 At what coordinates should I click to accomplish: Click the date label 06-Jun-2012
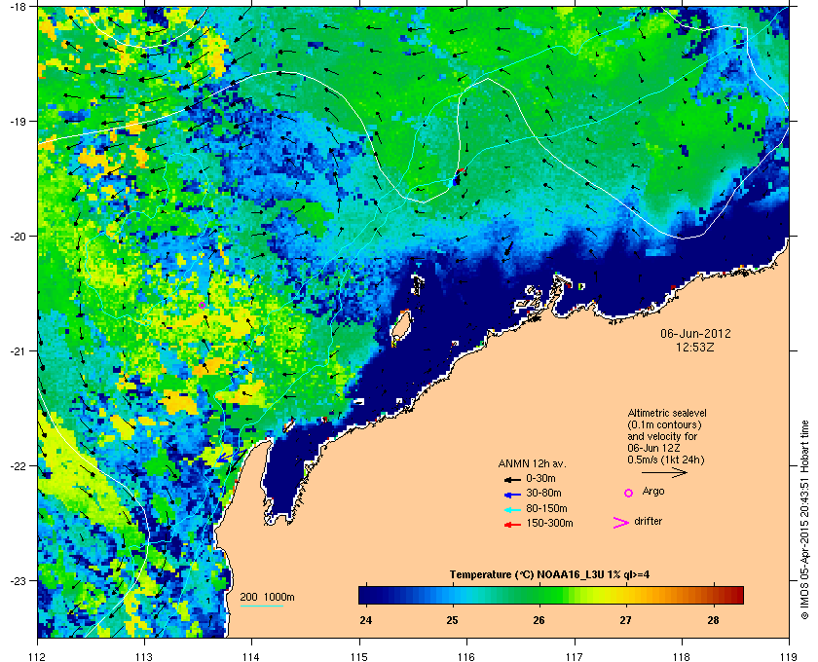695,333
